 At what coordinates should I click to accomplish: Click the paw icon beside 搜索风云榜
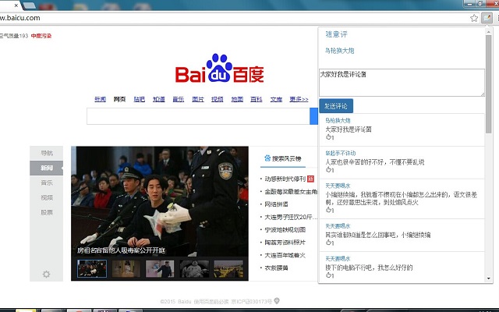click(x=267, y=158)
